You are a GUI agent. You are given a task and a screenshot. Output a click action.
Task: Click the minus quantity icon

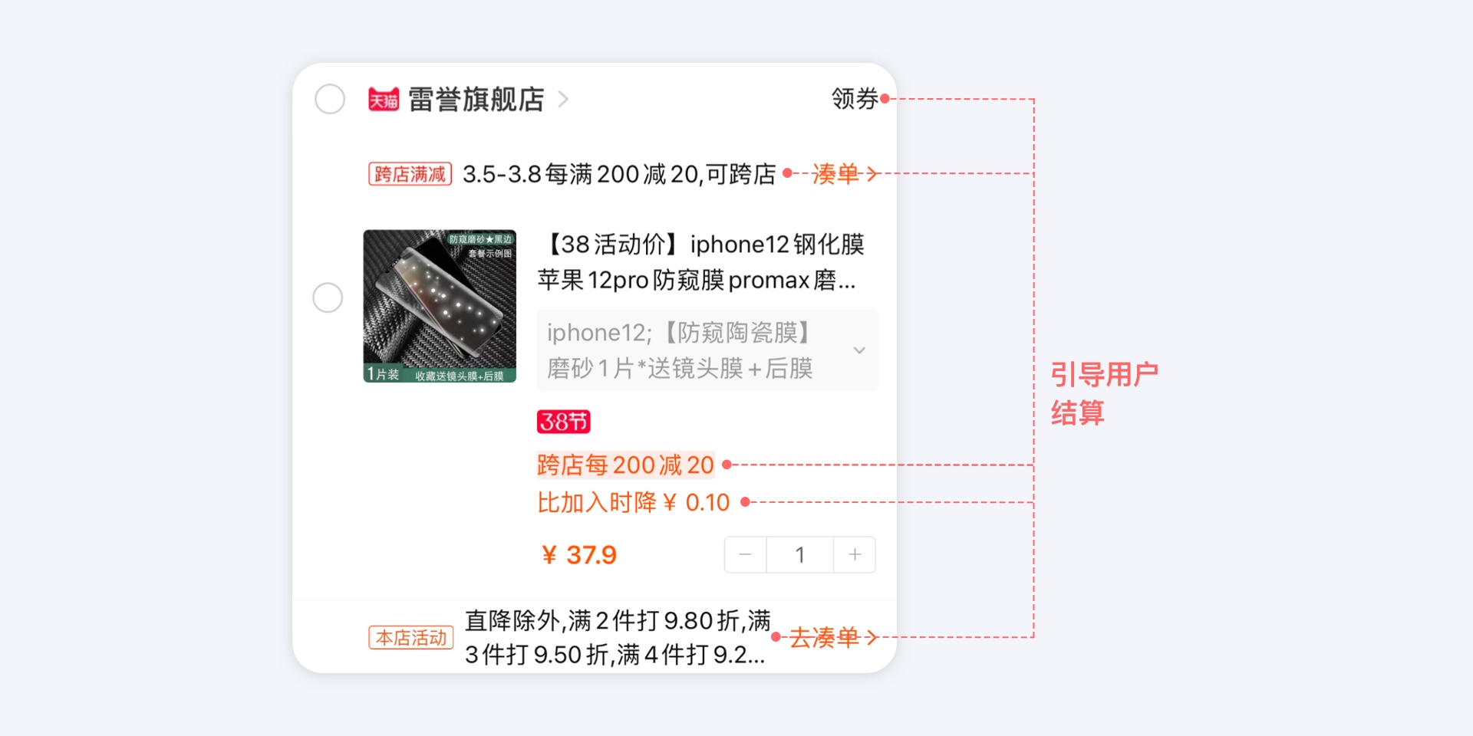[745, 554]
